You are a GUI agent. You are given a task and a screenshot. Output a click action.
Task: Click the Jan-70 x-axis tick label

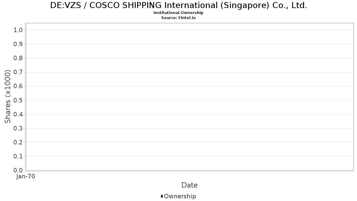coord(26,176)
